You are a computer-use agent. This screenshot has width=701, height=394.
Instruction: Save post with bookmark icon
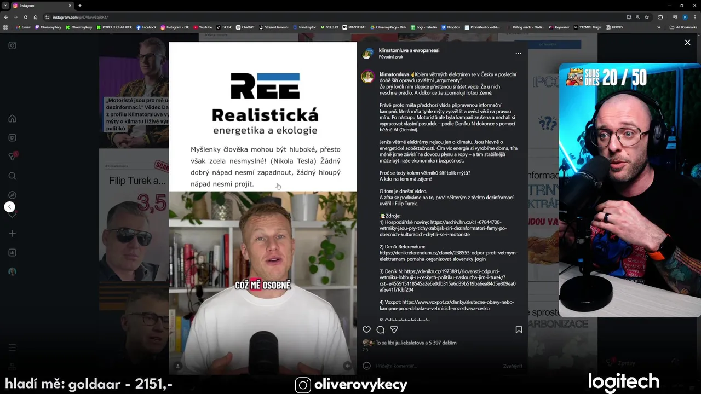[519, 330]
